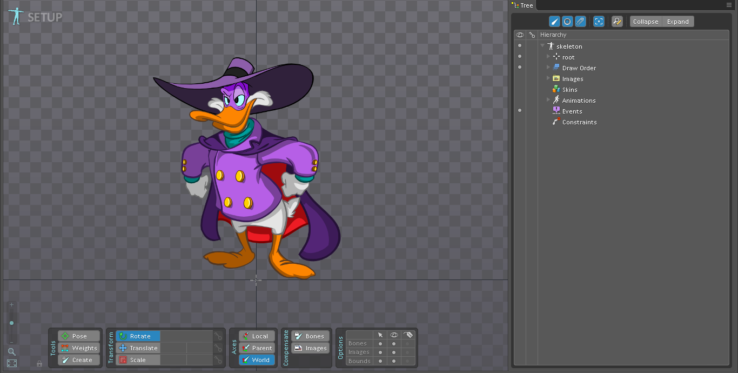Select the Constraints bone icon
Image resolution: width=738 pixels, height=373 pixels.
(556, 122)
